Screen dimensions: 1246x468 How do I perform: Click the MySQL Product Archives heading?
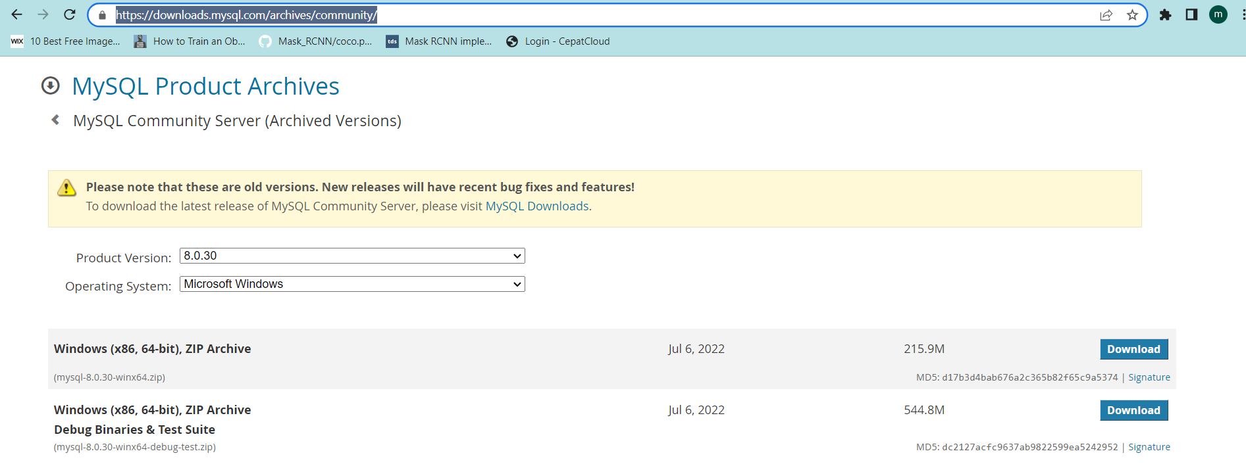click(205, 86)
